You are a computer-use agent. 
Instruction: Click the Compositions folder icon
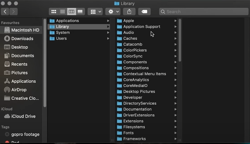pos(119,68)
